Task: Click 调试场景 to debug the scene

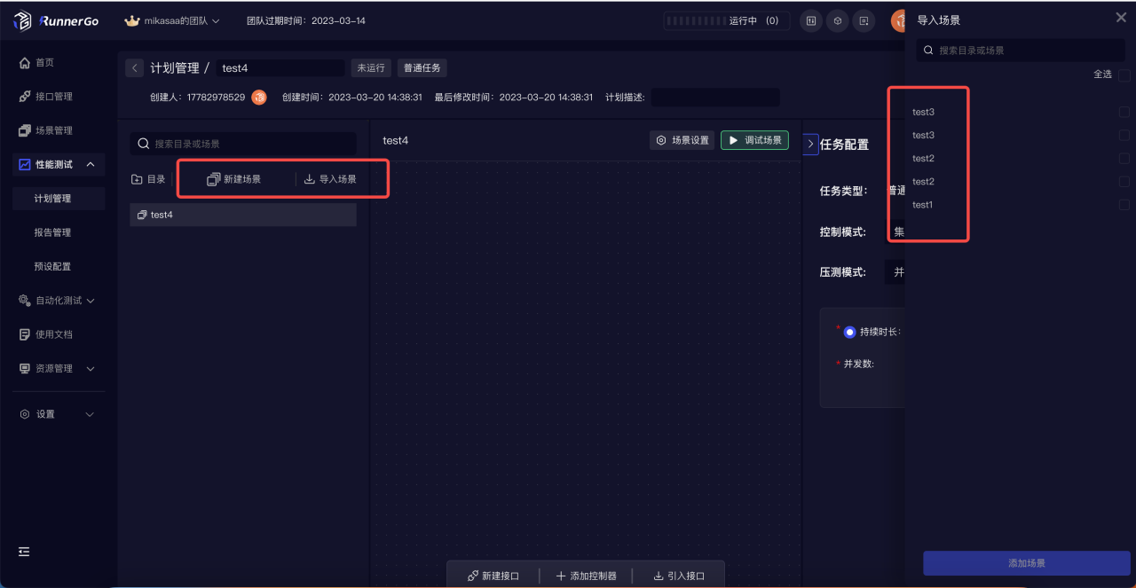Action: pyautogui.click(x=754, y=140)
